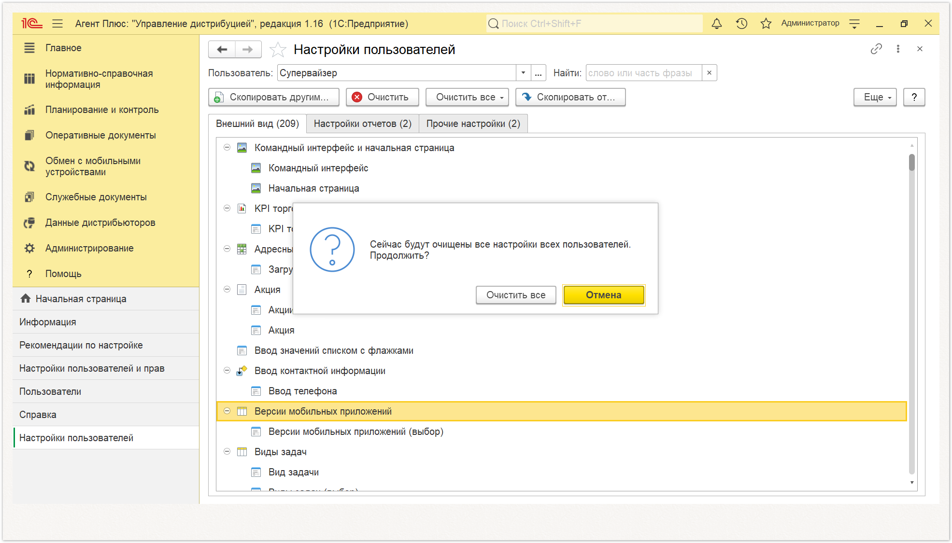Open Обмен с мобильными устройствами section
This screenshot has width=952, height=543.
pyautogui.click(x=106, y=166)
